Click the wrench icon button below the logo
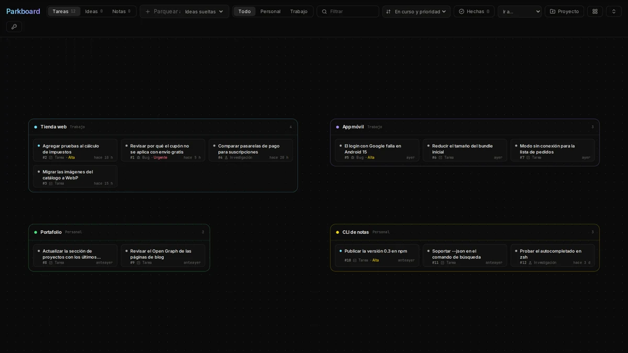The height and width of the screenshot is (353, 628). pyautogui.click(x=14, y=27)
